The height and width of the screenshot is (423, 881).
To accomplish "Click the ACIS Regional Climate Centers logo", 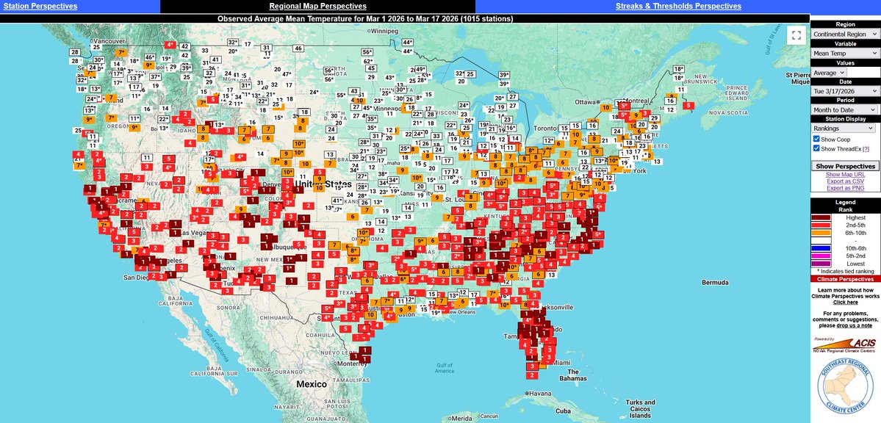I will [844, 344].
